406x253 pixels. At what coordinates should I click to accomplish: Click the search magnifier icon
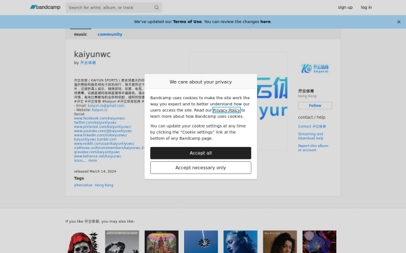click(156, 7)
